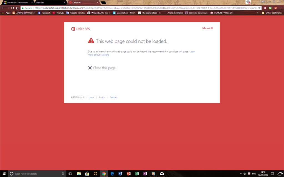Click the taskbar search box
284x177 pixels.
[37, 174]
